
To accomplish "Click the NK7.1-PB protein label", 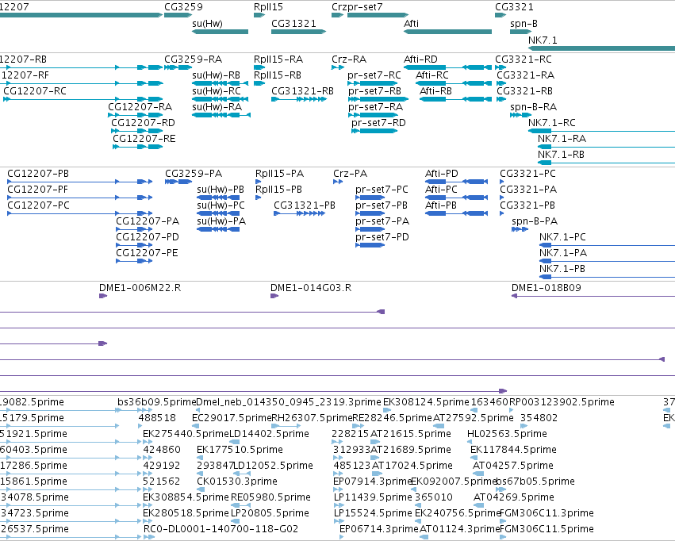I will (562, 269).
